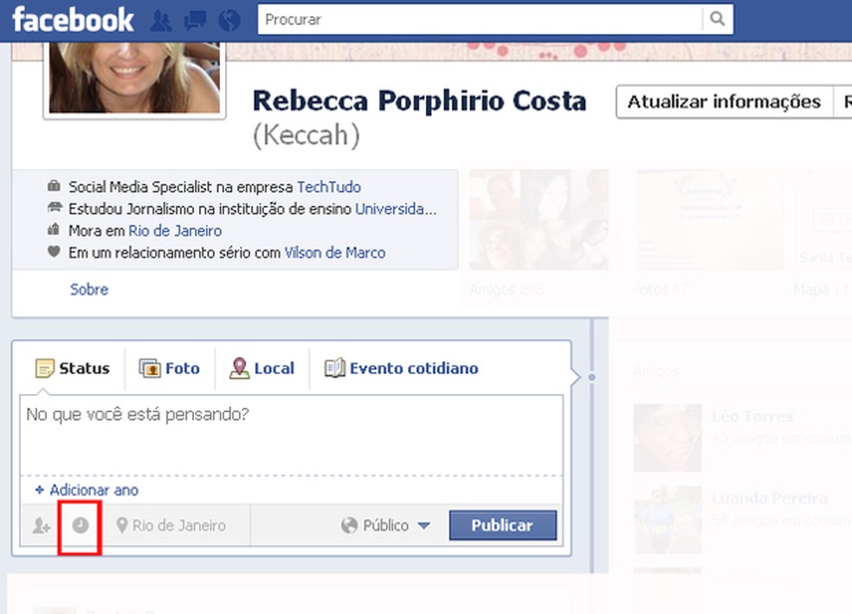Open notifications globe icon in top bar
Image resolution: width=852 pixels, height=614 pixels.
point(229,21)
